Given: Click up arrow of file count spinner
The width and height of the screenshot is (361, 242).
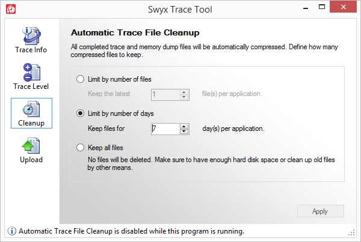Looking at the screenshot, I should tap(185, 91).
